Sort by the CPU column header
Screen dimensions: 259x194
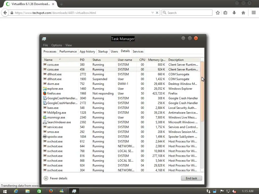142,60
